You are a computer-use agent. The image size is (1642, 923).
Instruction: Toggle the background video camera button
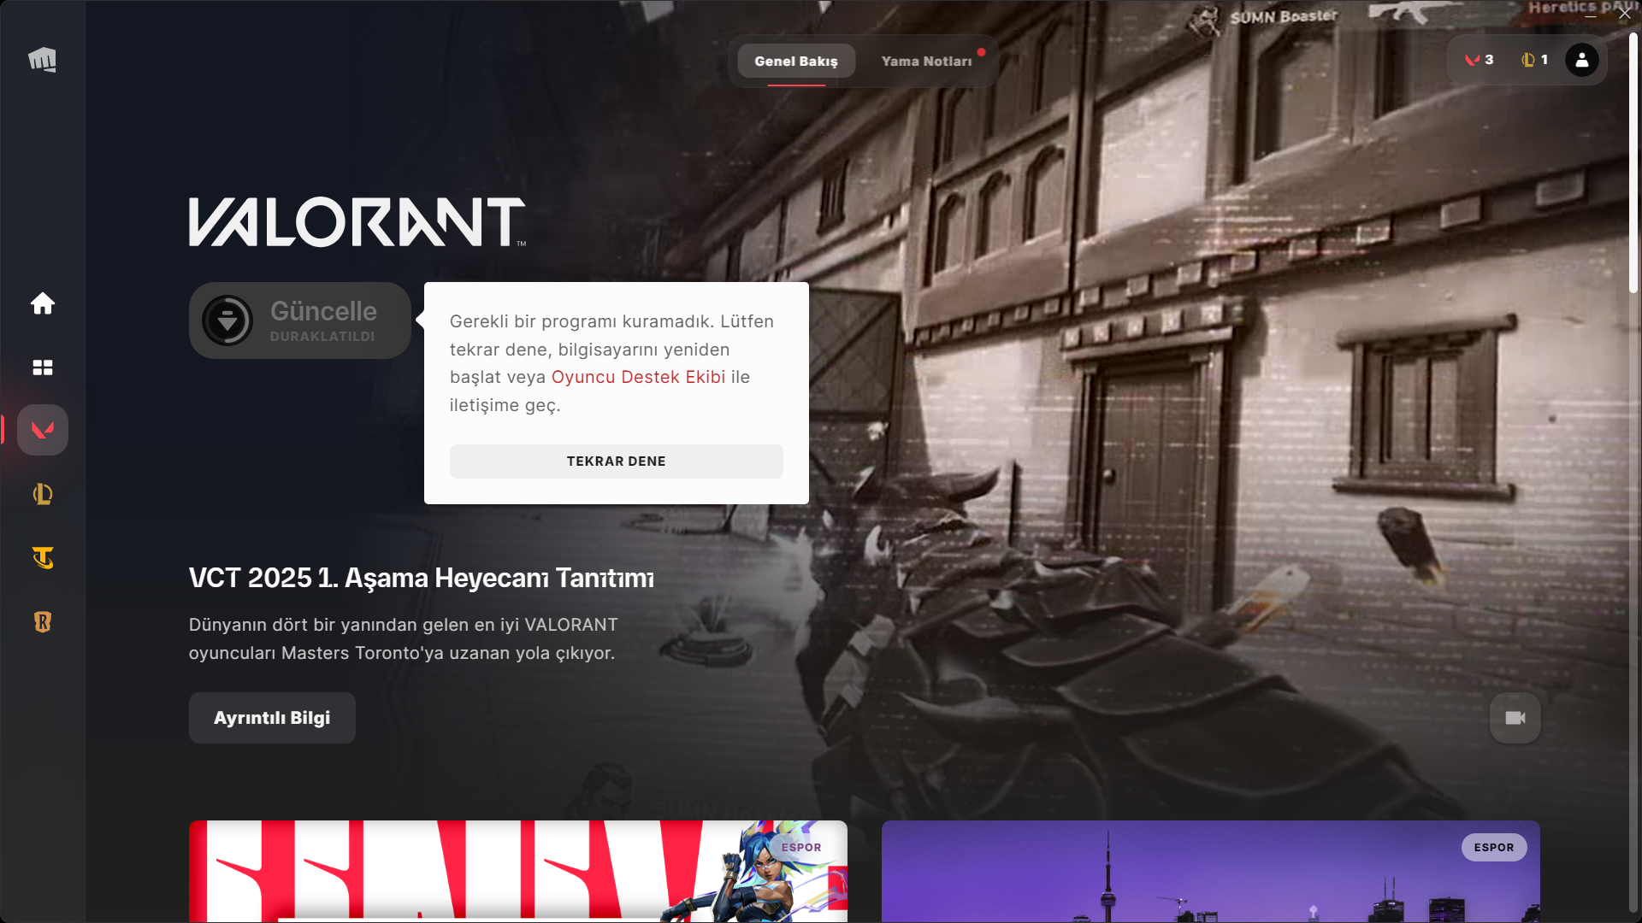click(1515, 718)
